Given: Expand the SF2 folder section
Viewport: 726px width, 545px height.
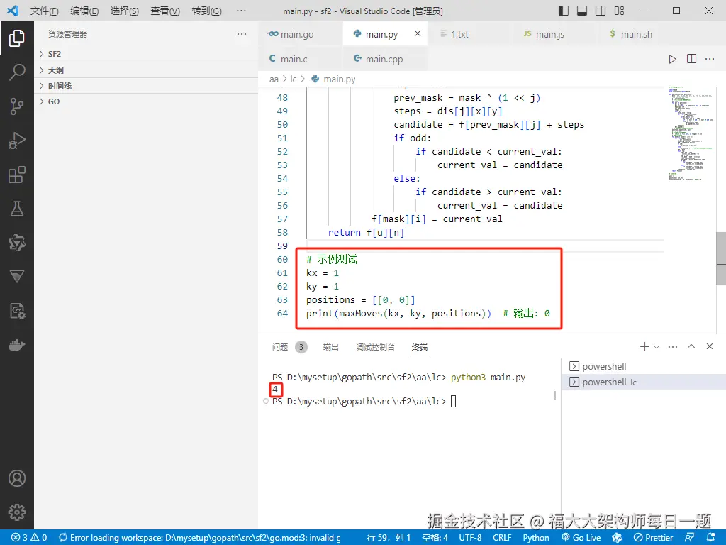Looking at the screenshot, I should pos(146,54).
